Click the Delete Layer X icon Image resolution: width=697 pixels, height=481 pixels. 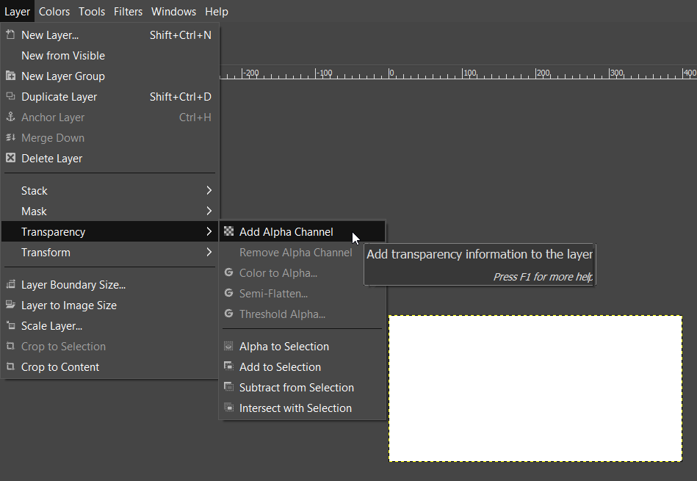pyautogui.click(x=11, y=158)
